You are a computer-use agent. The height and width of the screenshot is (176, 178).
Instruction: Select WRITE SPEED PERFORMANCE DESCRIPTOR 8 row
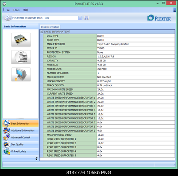click(109, 126)
